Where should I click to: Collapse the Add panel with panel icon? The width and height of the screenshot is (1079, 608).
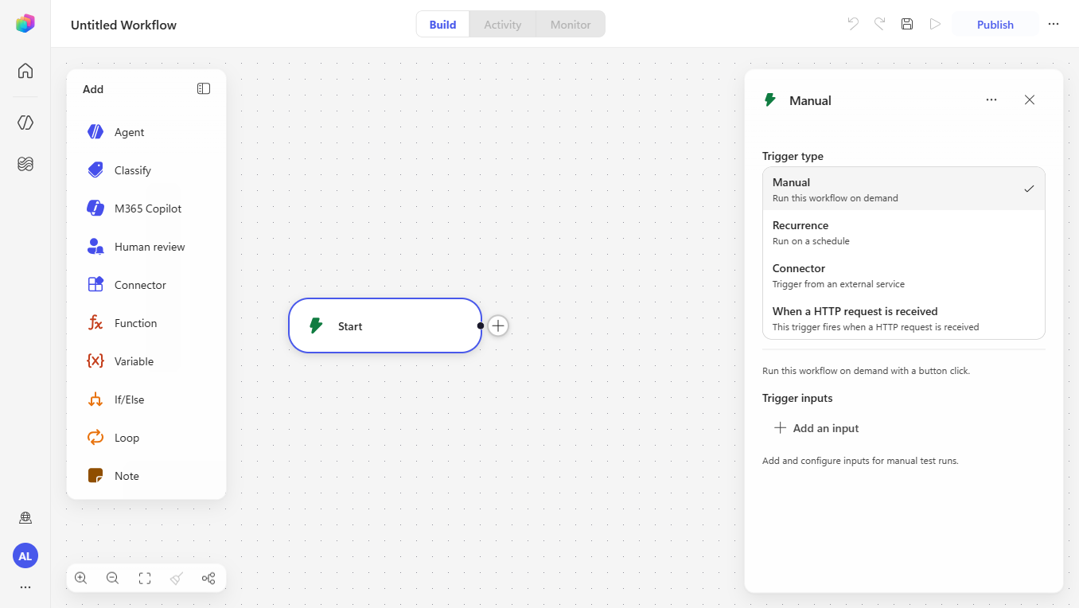[x=204, y=89]
